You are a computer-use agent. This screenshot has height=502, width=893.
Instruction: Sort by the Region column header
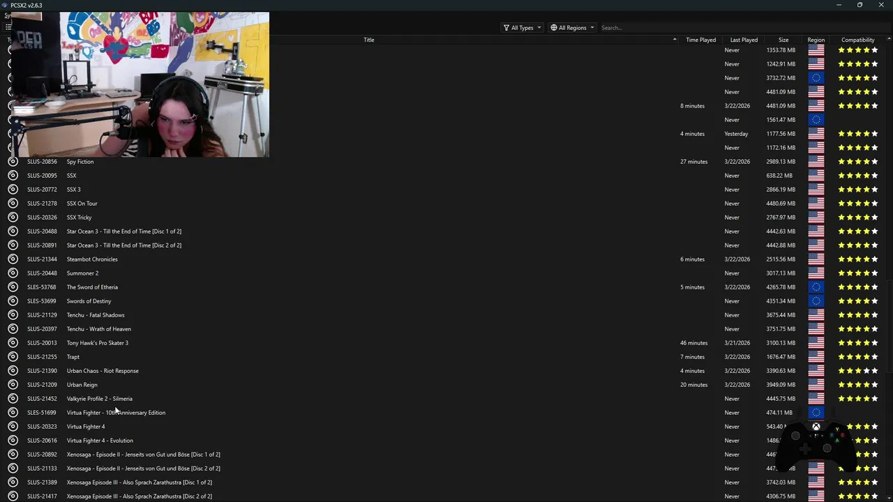pyautogui.click(x=816, y=40)
